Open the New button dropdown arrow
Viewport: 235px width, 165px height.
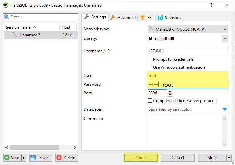click(23, 157)
